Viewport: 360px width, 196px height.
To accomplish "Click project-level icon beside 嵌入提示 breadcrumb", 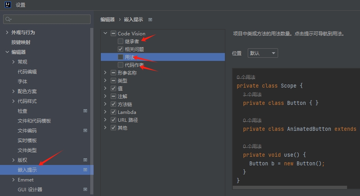I will 150,20.
